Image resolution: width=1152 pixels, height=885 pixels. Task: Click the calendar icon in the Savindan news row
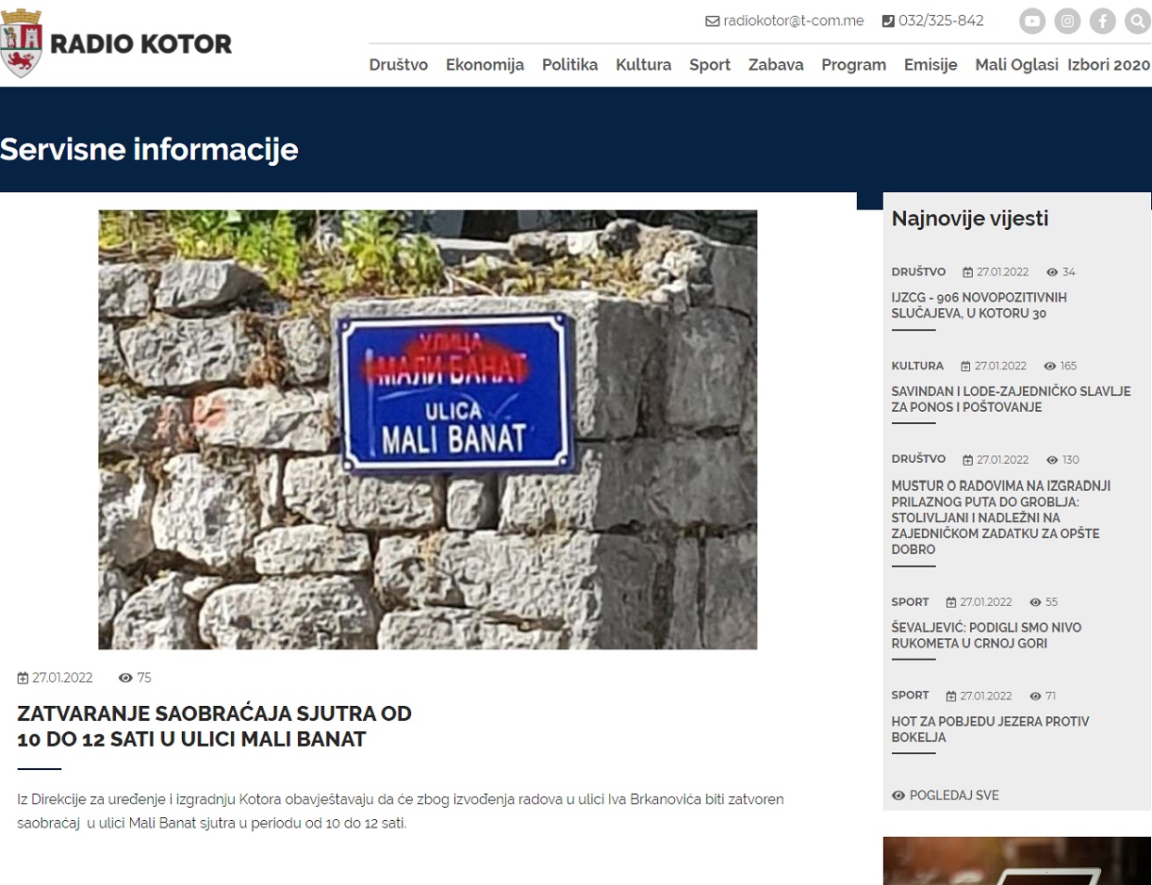click(966, 366)
